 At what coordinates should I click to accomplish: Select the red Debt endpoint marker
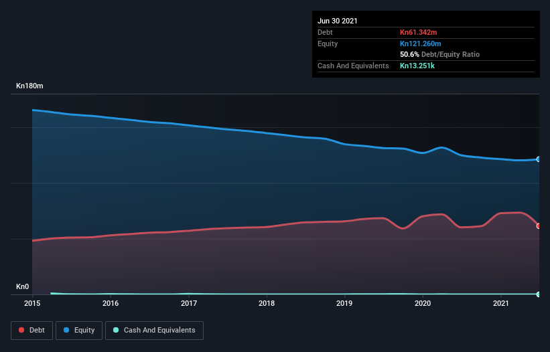(539, 226)
